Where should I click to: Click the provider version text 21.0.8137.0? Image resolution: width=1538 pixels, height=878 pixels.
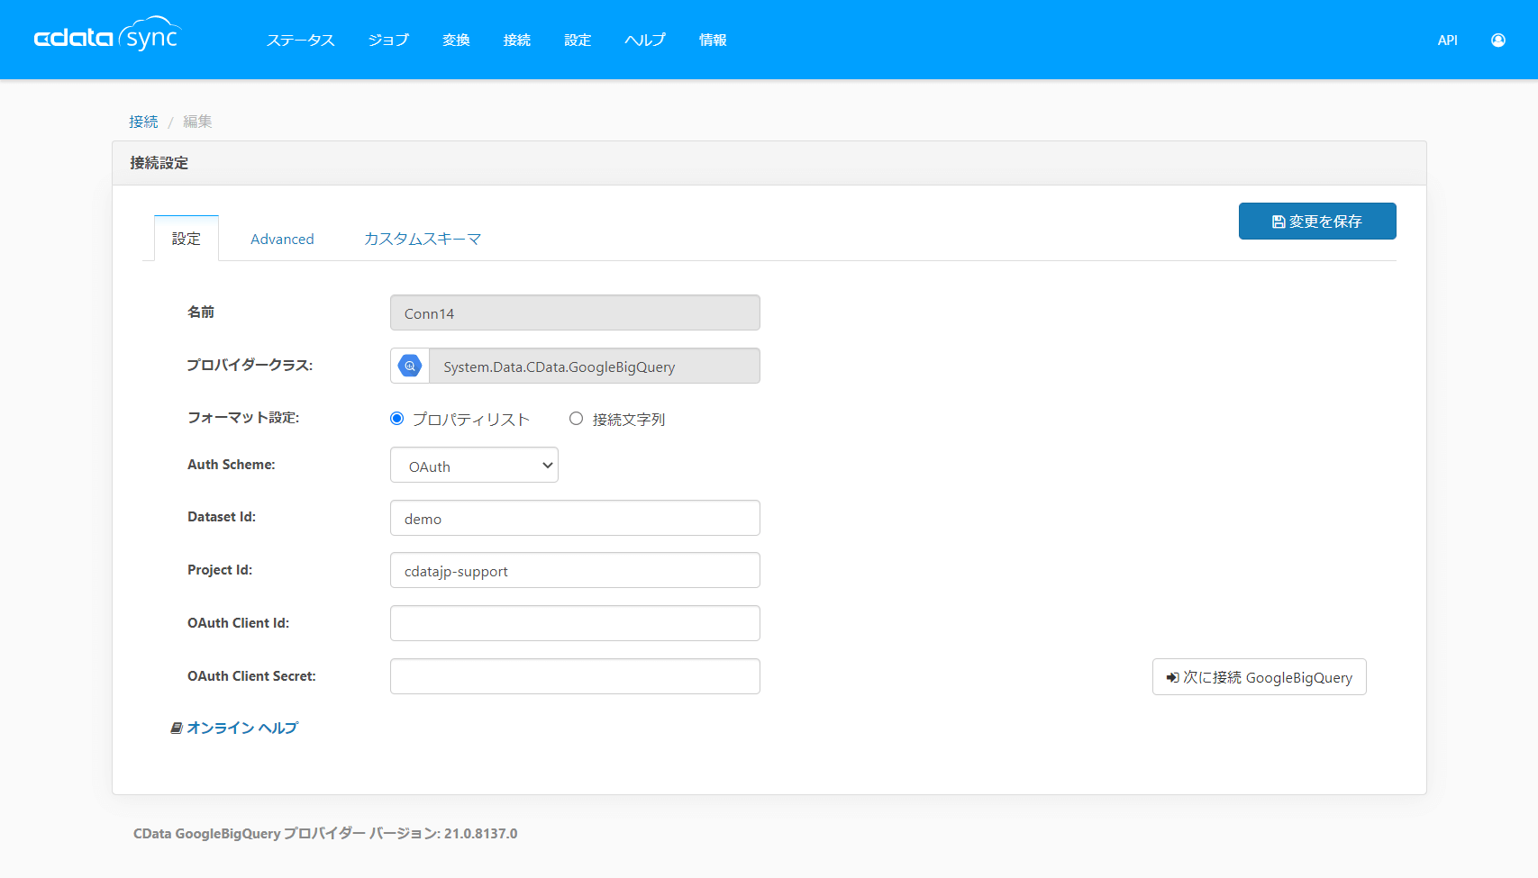coord(480,834)
